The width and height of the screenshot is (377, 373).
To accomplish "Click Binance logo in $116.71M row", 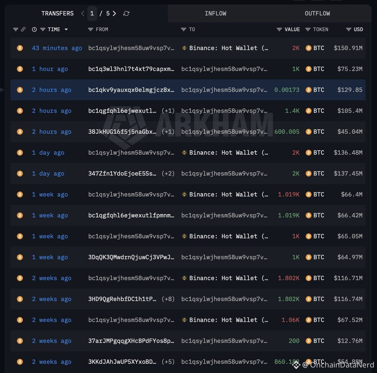I will click(184, 278).
